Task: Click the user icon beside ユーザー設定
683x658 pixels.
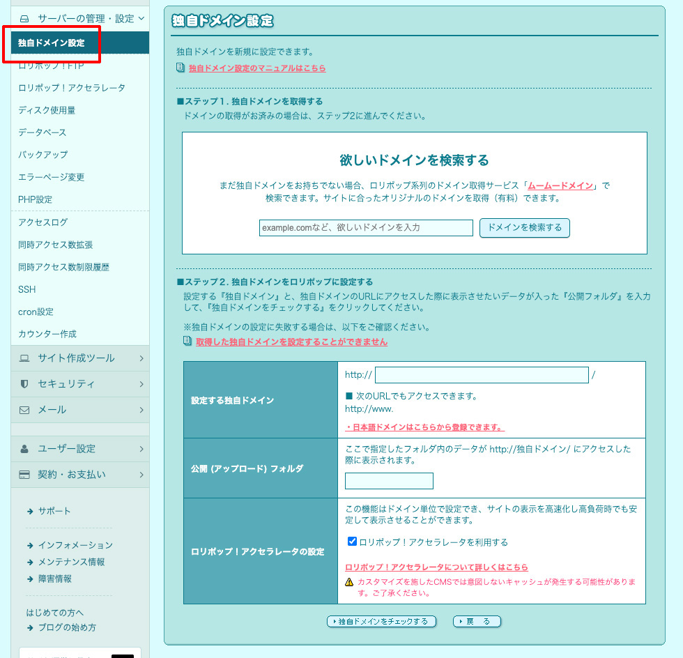Action: pyautogui.click(x=24, y=449)
